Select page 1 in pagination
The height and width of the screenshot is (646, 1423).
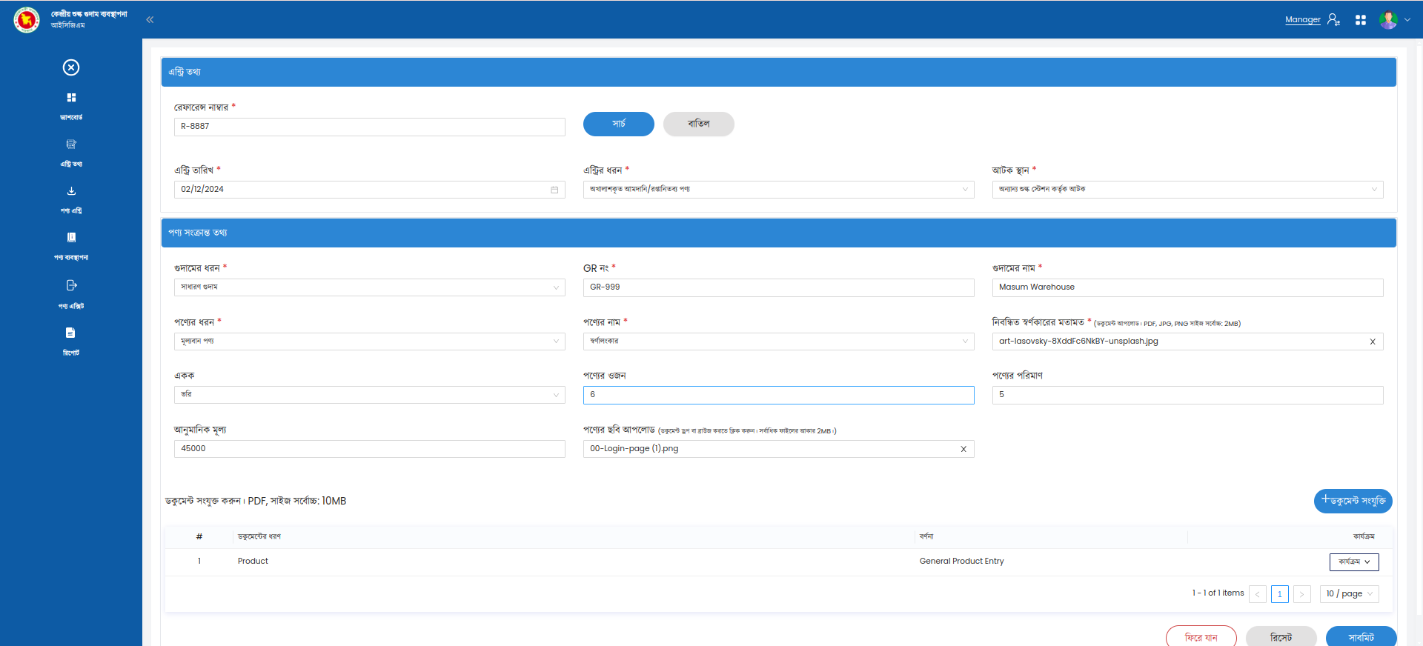click(x=1280, y=594)
